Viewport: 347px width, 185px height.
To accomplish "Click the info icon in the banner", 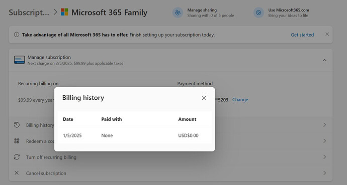I will 17,35.
